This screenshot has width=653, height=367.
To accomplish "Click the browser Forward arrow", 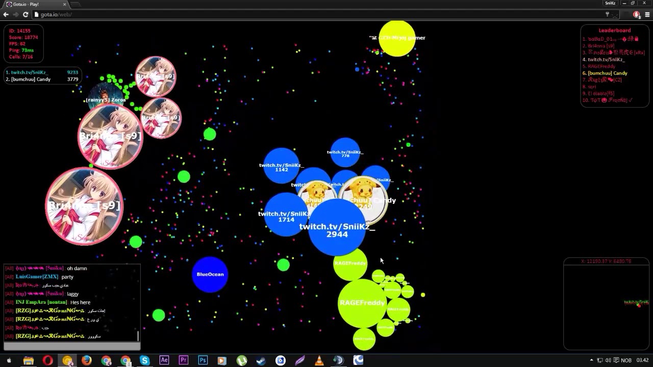I will tap(16, 14).
